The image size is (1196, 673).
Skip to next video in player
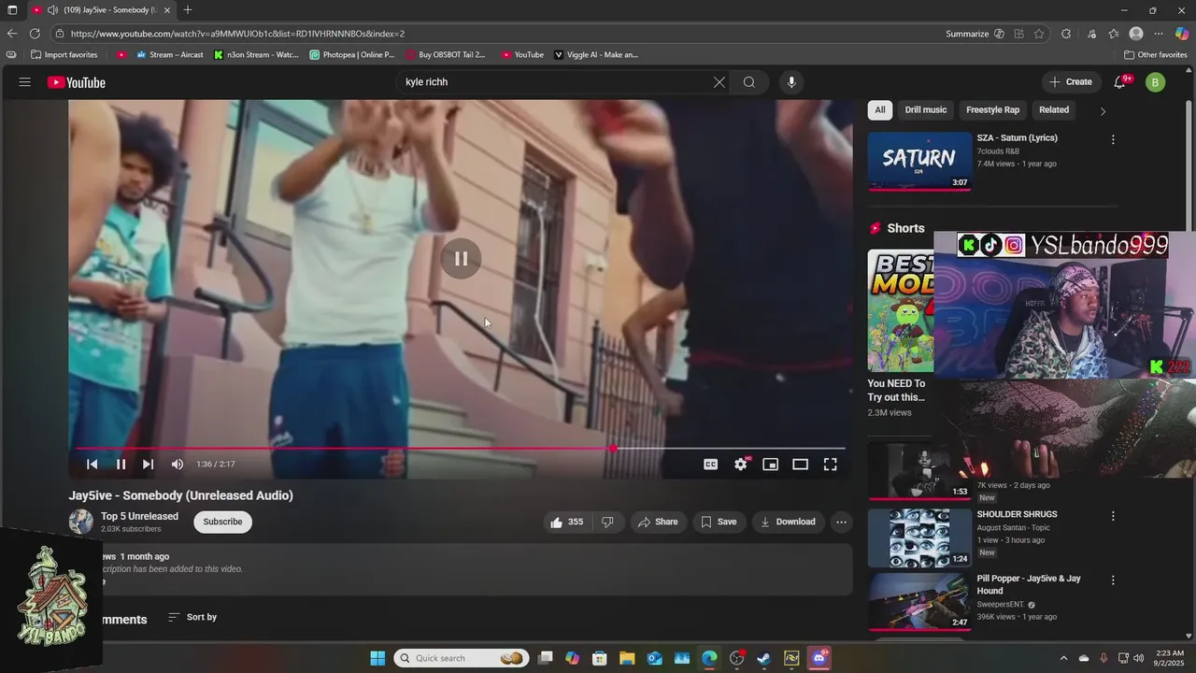[x=148, y=465]
